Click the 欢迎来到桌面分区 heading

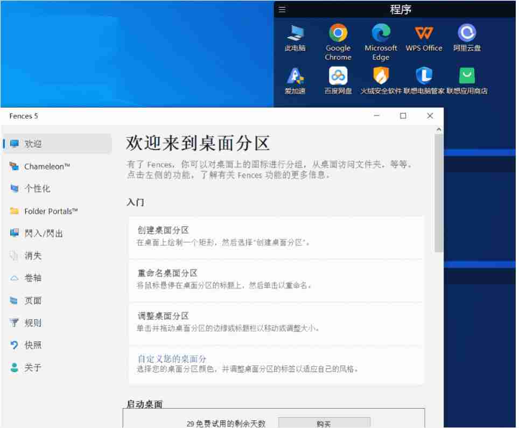click(198, 144)
